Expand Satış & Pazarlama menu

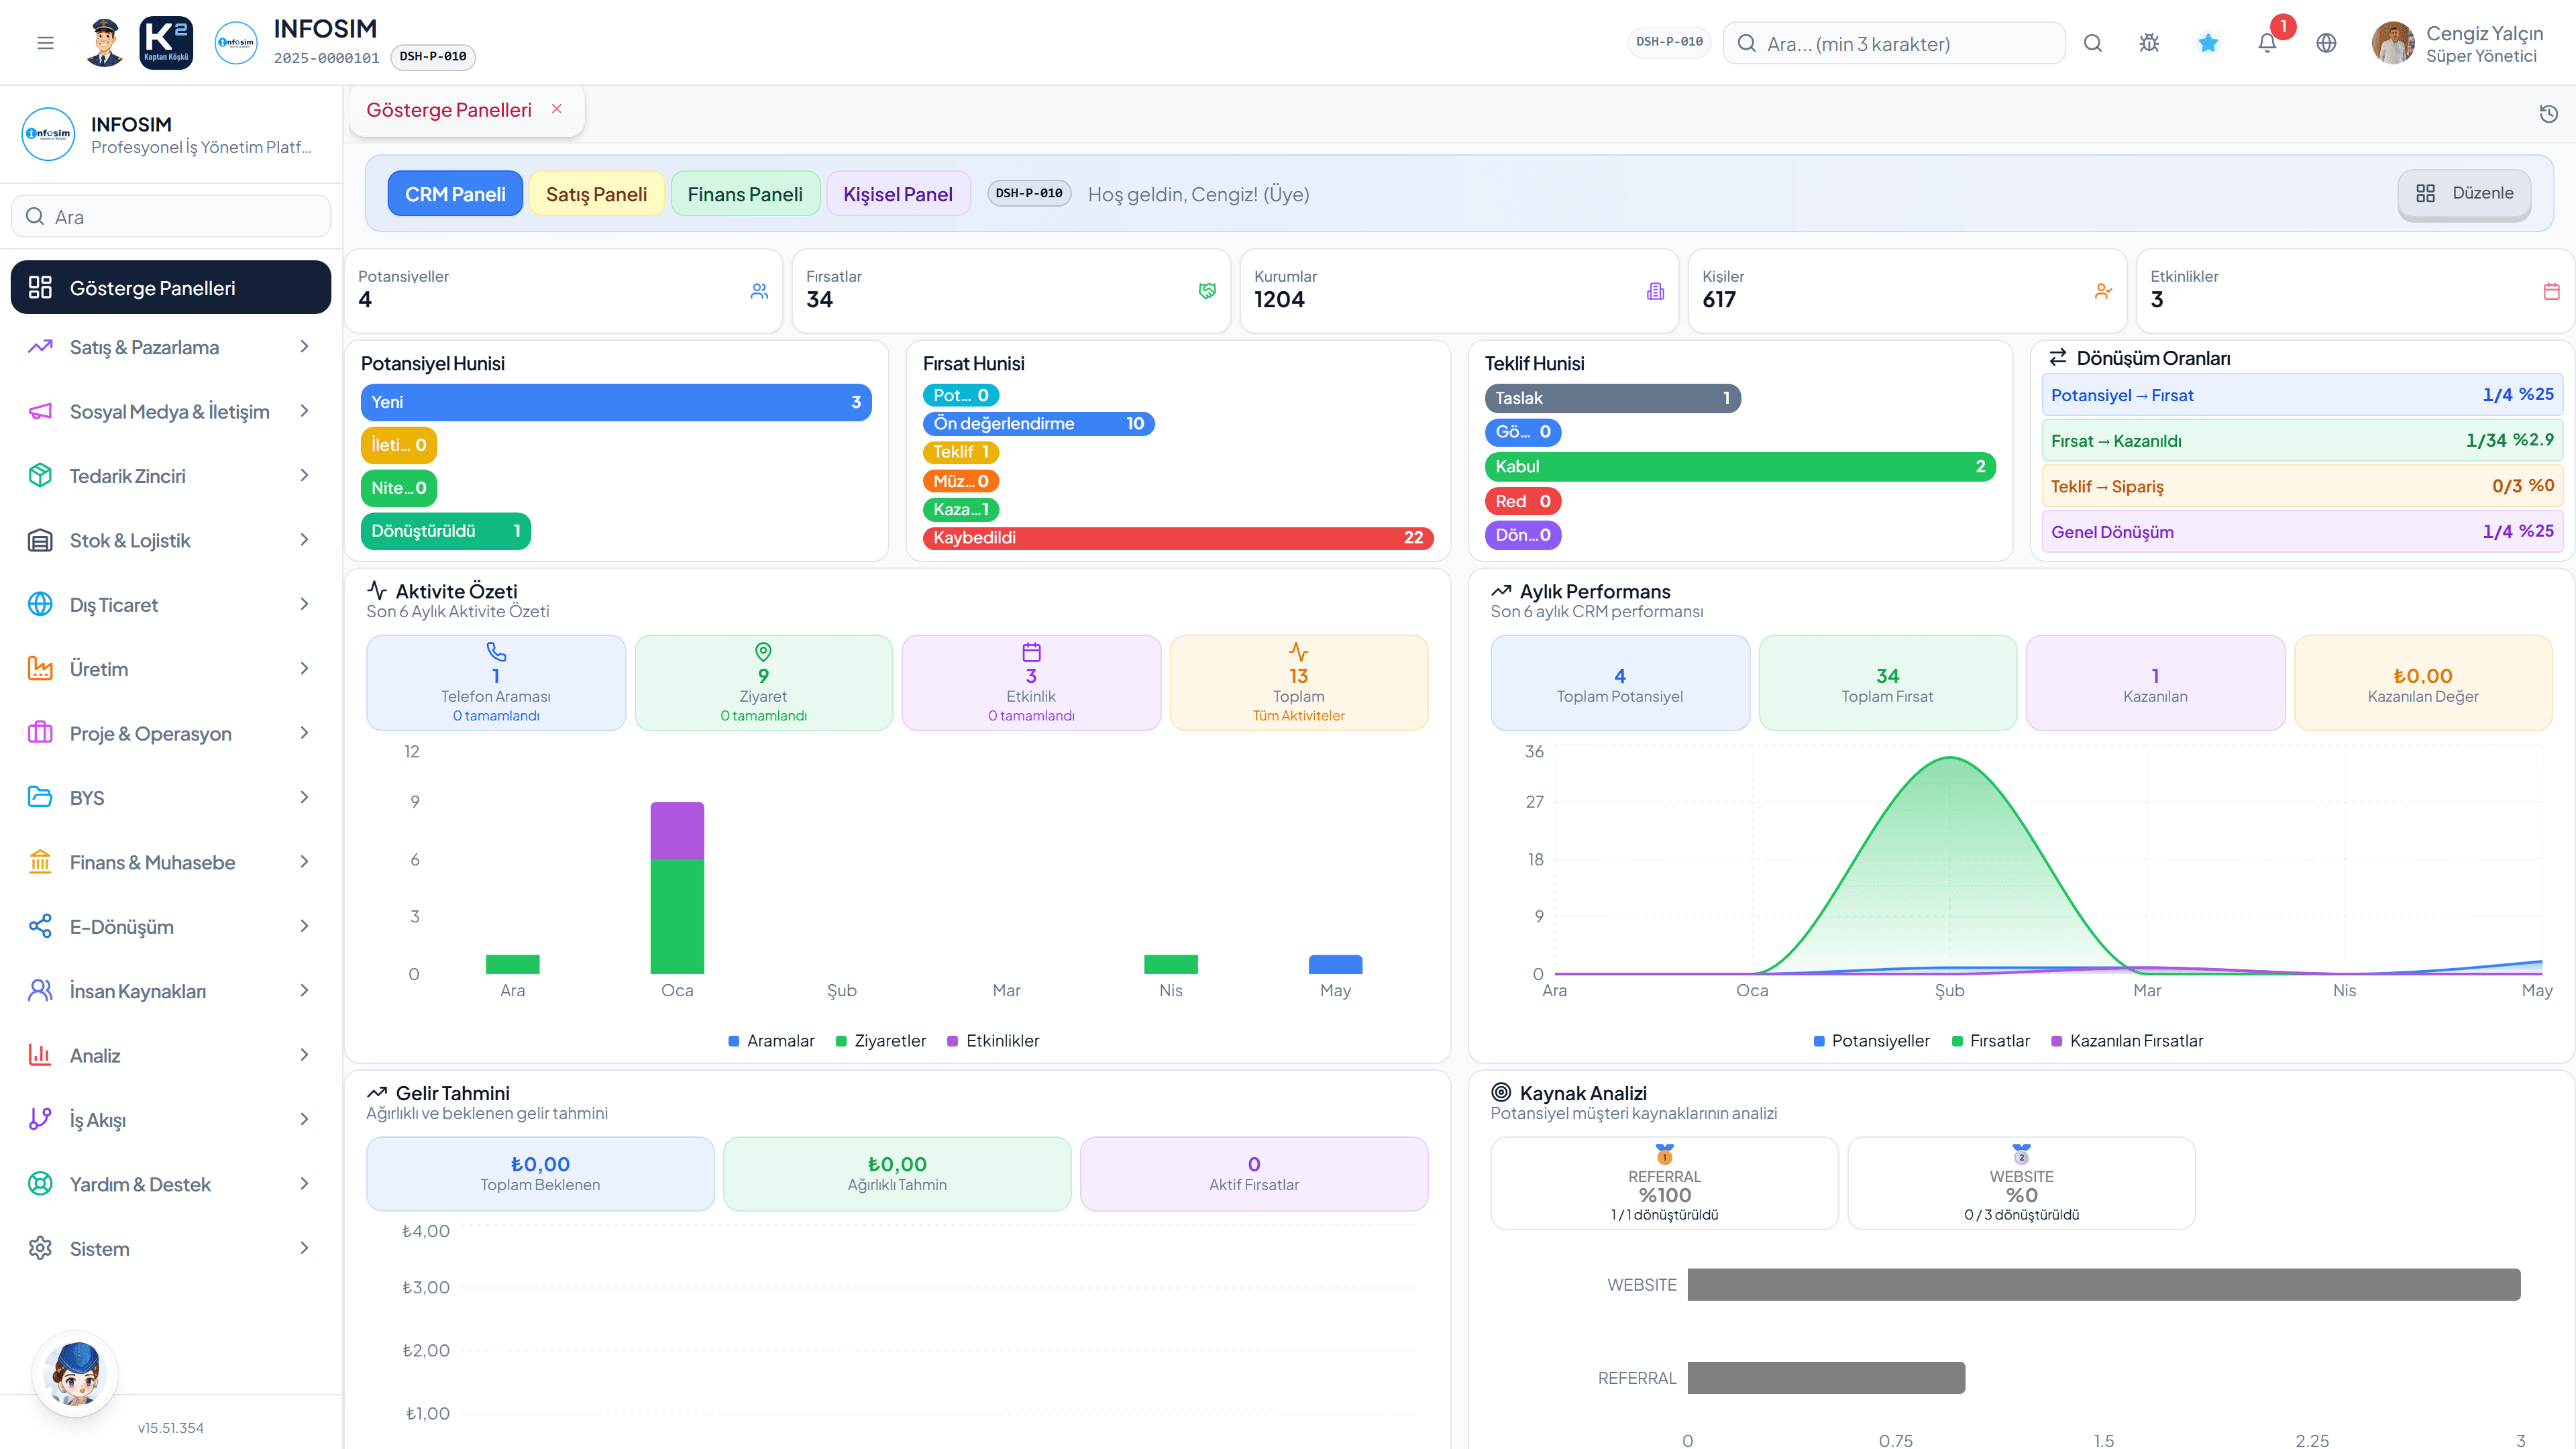170,347
